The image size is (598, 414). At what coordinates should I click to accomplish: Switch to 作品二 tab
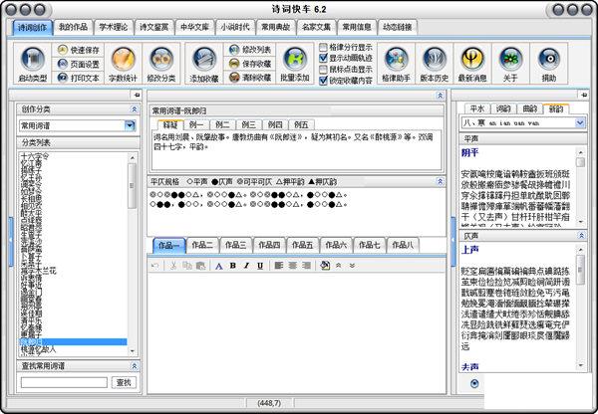tap(202, 245)
